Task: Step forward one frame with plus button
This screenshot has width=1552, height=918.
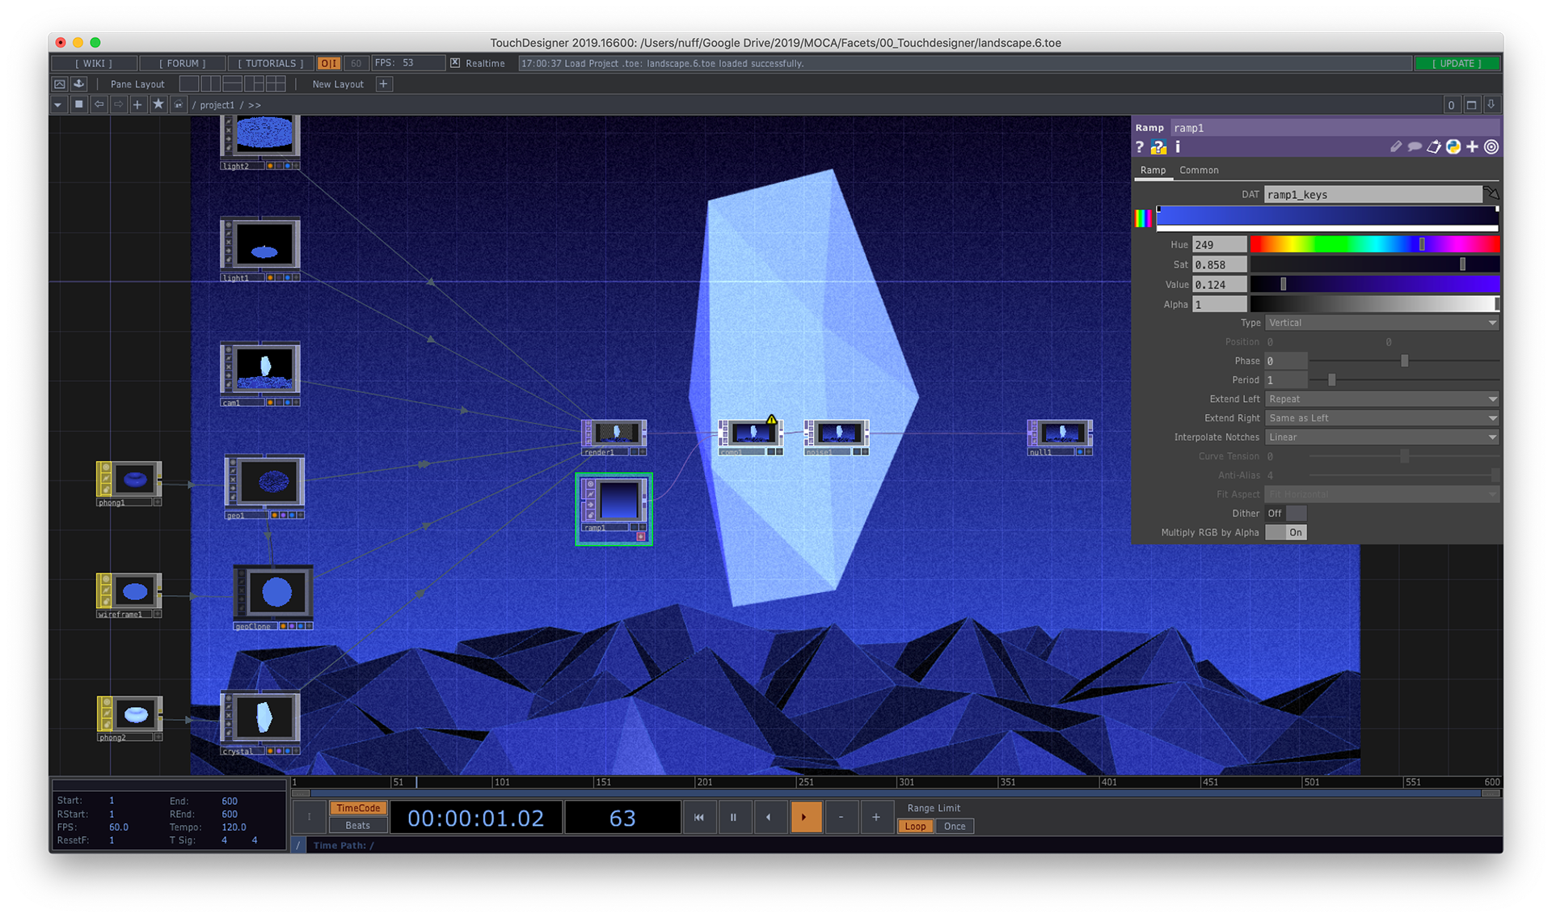Action: 875,818
